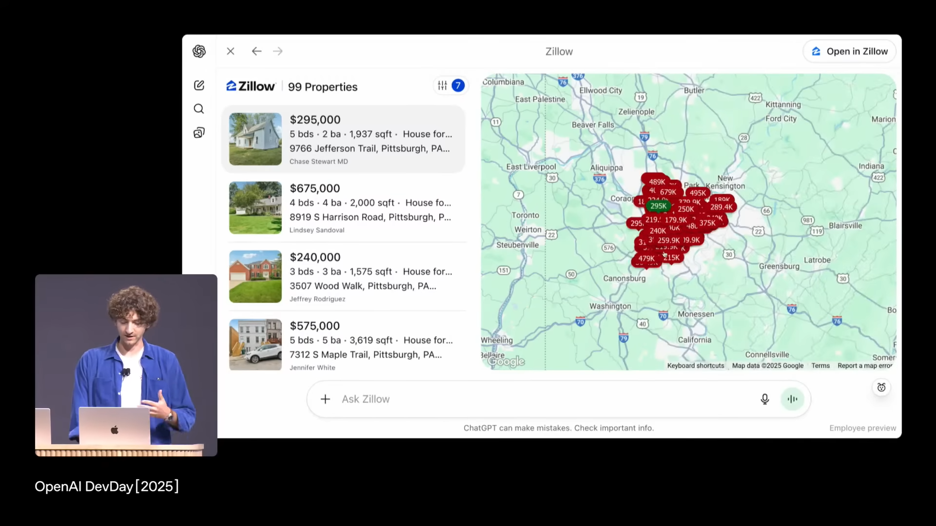
Task: Start a new chat with the compose icon
Action: [x=199, y=85]
